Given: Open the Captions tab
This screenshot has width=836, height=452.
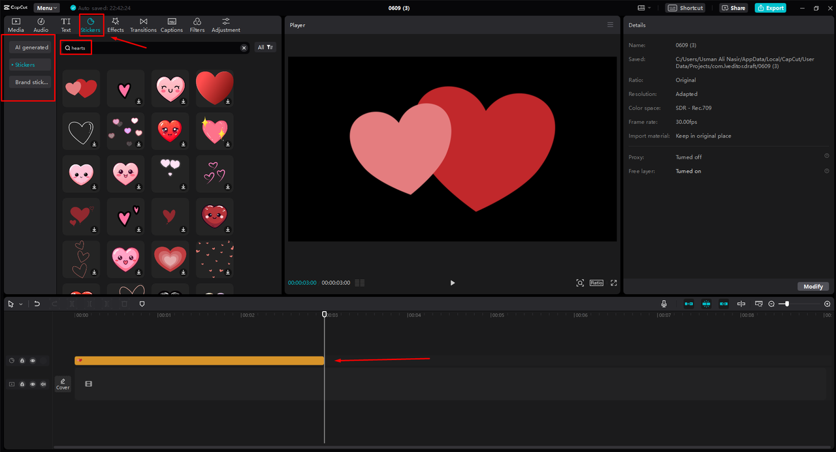Looking at the screenshot, I should (172, 25).
